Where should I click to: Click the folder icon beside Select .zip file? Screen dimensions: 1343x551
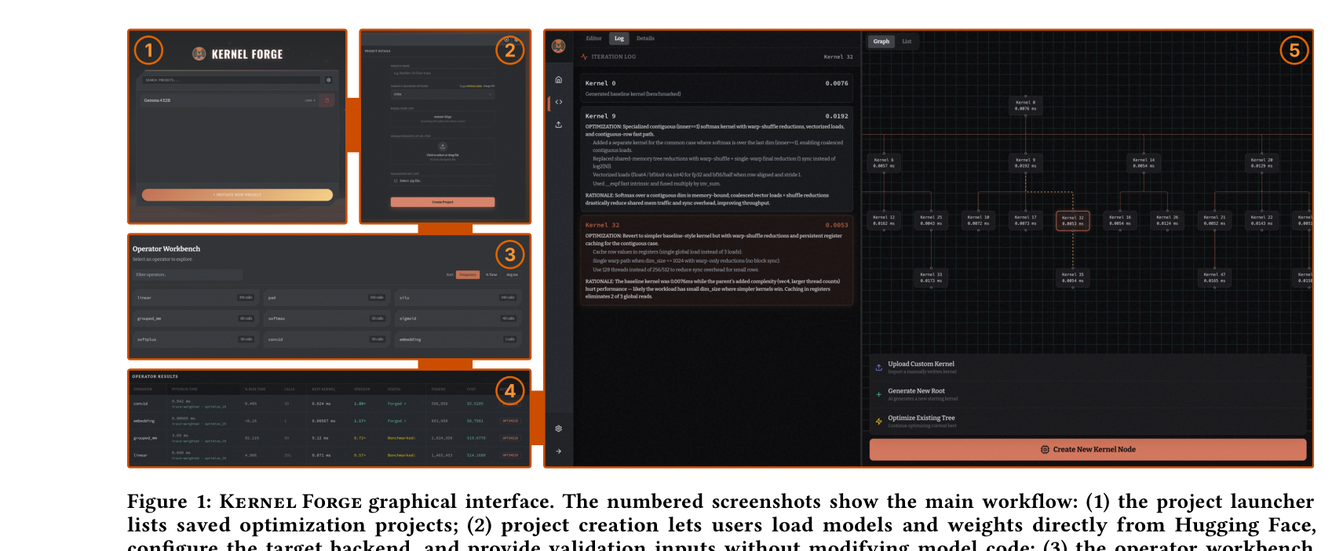point(396,181)
